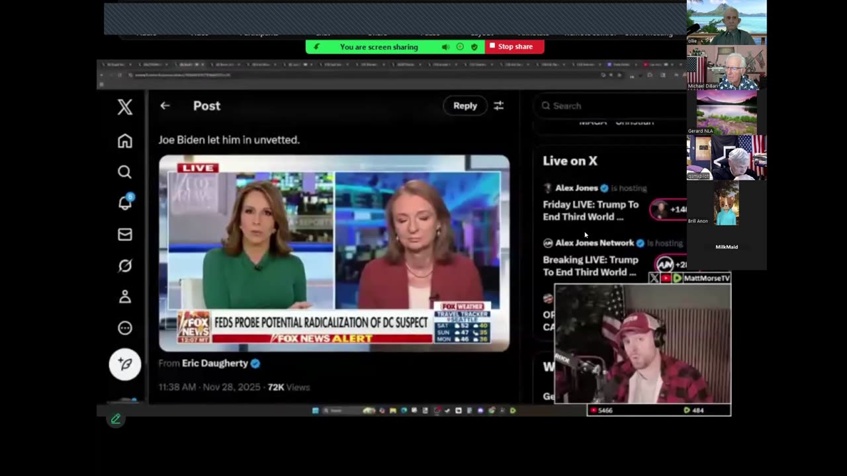Click the 72K Views count
847x476 pixels.
[289, 387]
